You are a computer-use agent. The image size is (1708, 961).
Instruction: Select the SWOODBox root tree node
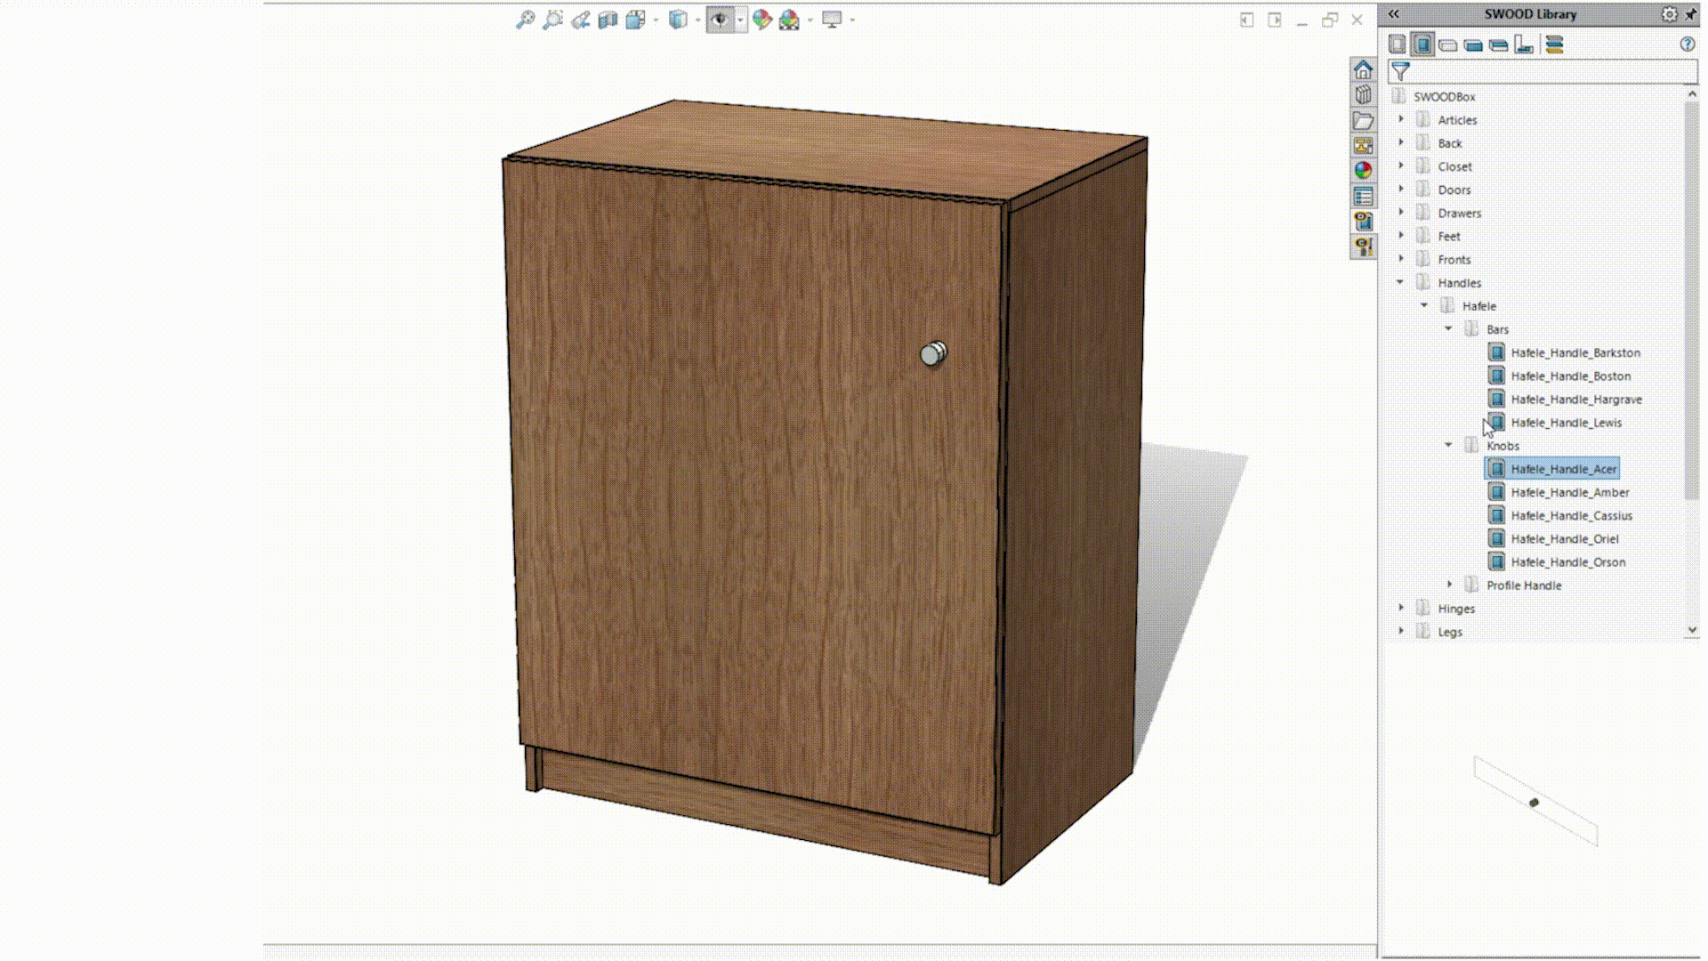tap(1444, 96)
